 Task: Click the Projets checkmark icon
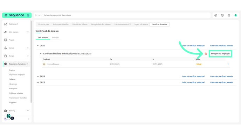coord(6,40)
